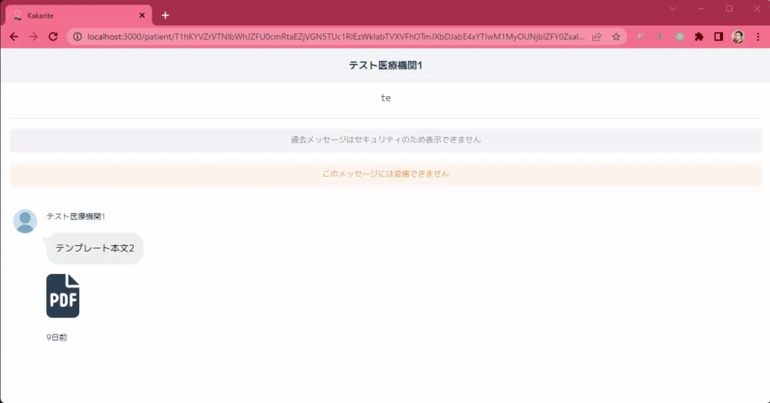770x403 pixels.
Task: Click the テスト医療機関1 page header title
Action: click(386, 65)
